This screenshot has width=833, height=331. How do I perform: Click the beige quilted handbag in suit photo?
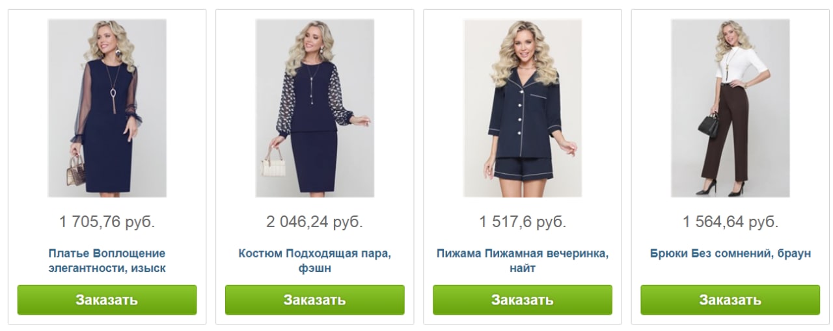tap(274, 163)
